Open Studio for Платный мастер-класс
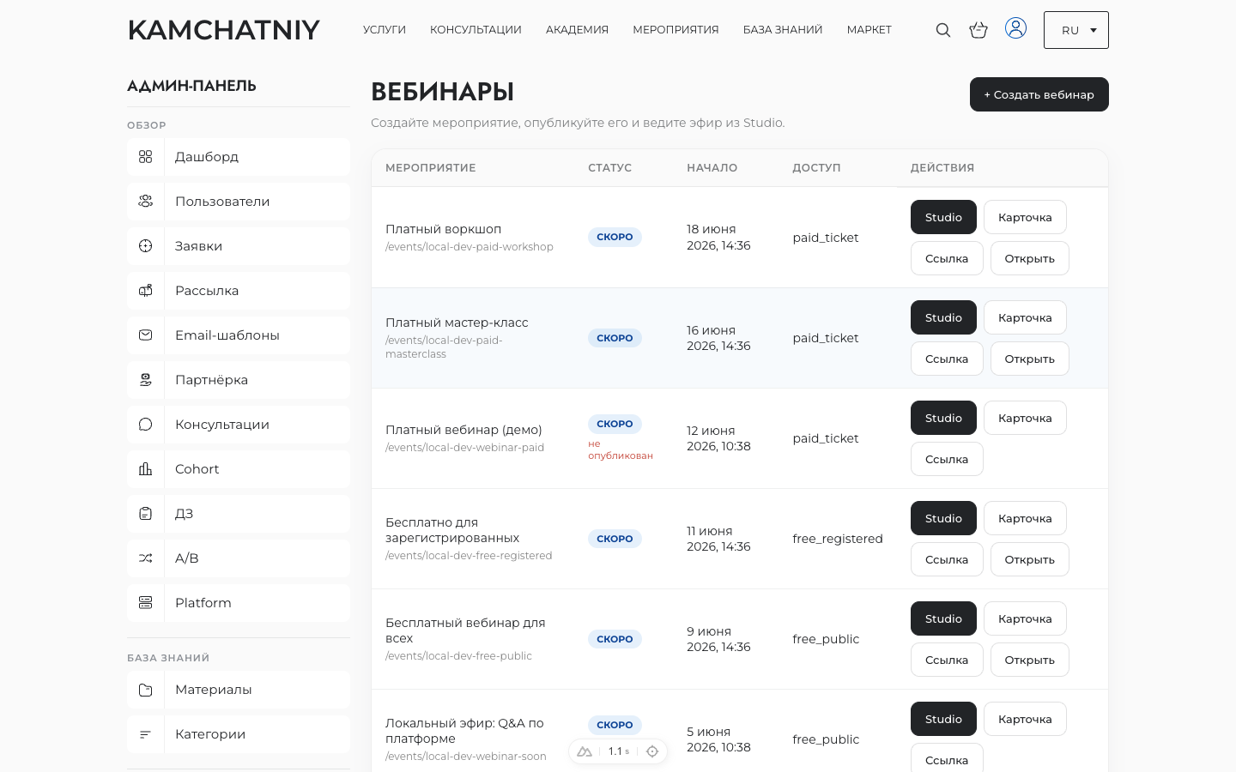Image resolution: width=1236 pixels, height=772 pixels. (943, 317)
